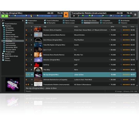
Task: Collapse the Playlists folder in the tree
Action: (x=8, y=26)
